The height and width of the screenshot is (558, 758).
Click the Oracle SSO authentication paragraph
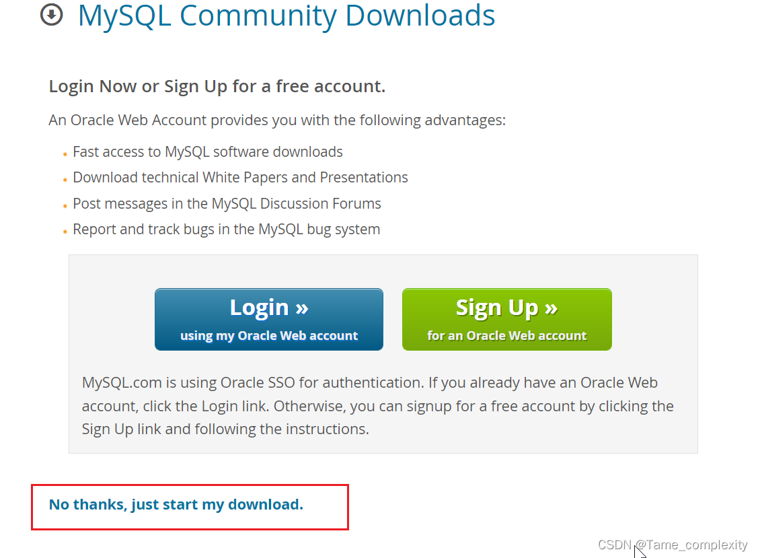tap(377, 405)
